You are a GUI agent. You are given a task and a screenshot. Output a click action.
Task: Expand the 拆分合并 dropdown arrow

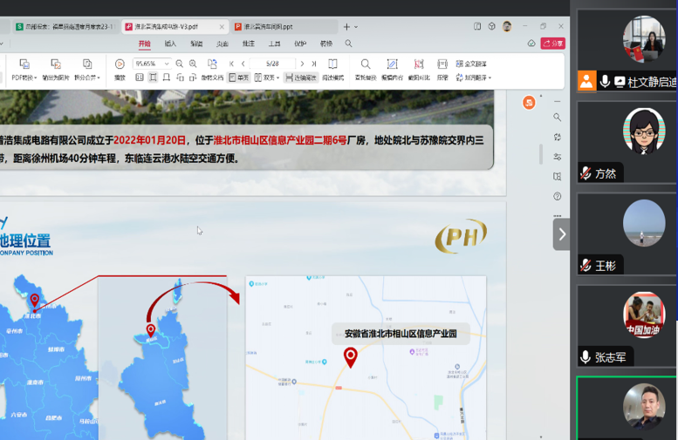[99, 78]
